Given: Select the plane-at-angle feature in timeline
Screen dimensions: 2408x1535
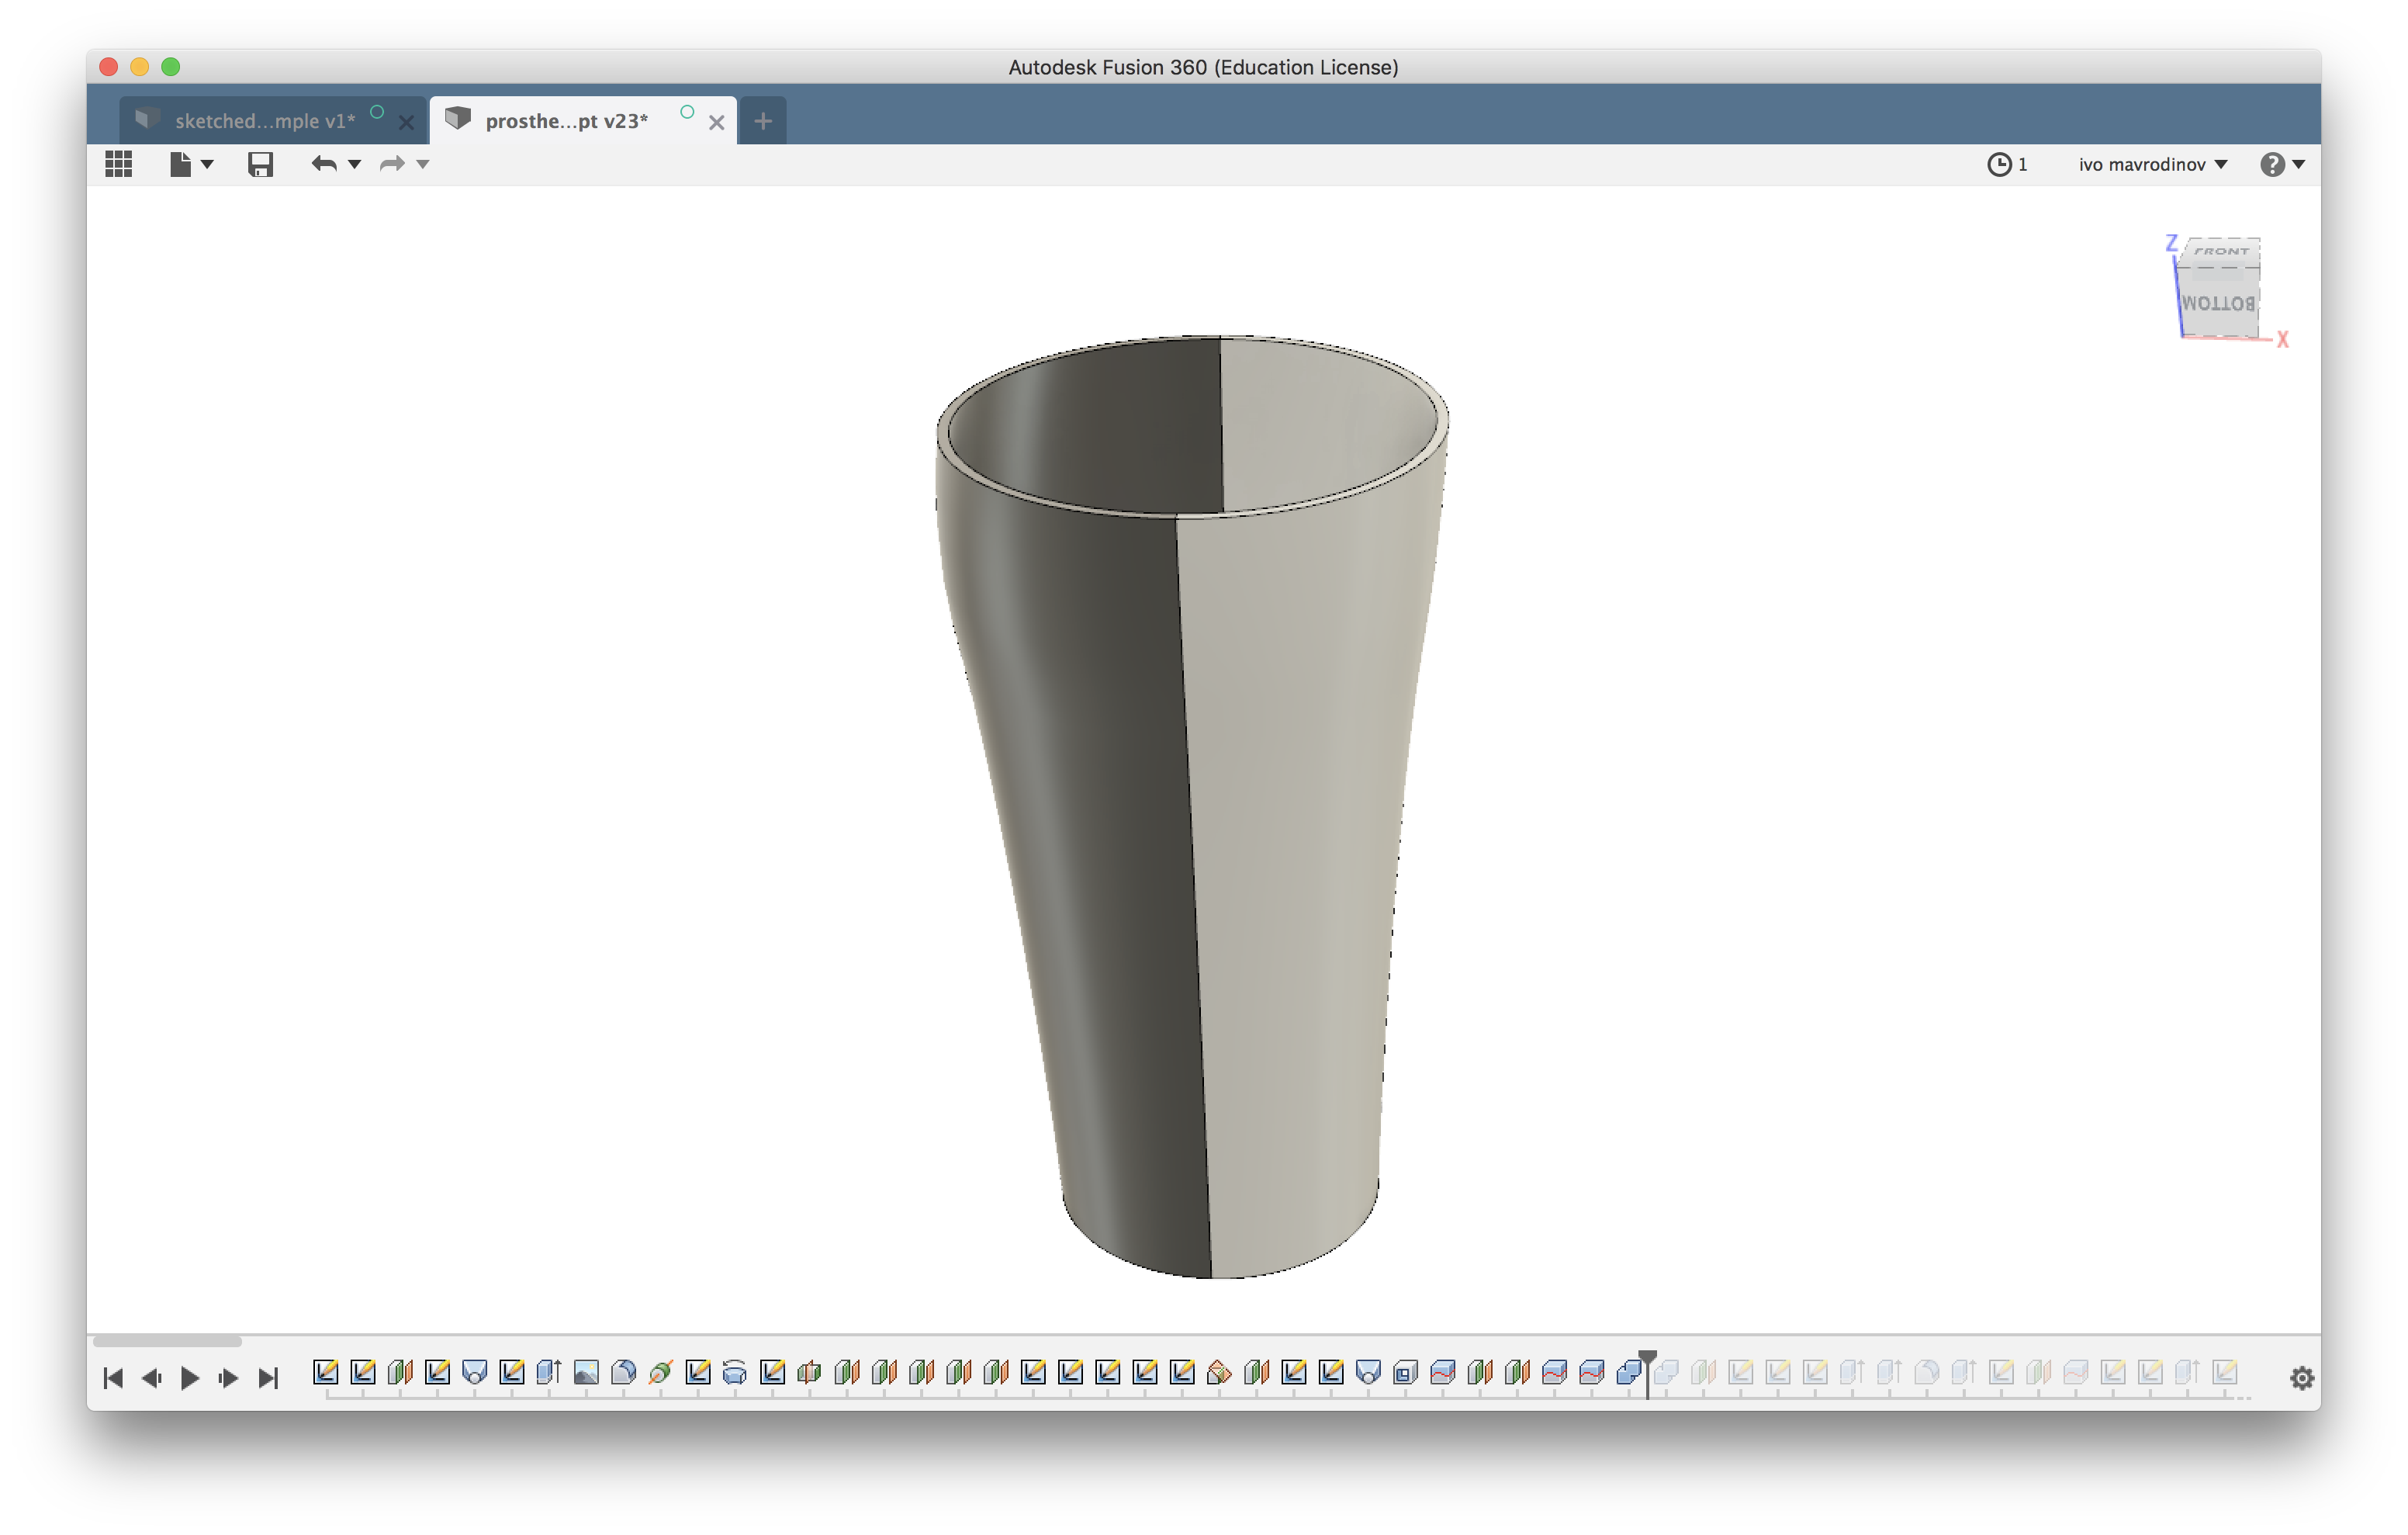Looking at the screenshot, I should click(x=1219, y=1372).
